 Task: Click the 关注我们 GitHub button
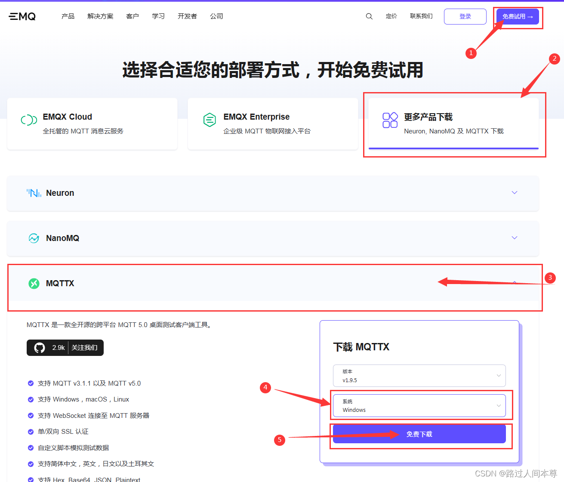[x=65, y=348]
